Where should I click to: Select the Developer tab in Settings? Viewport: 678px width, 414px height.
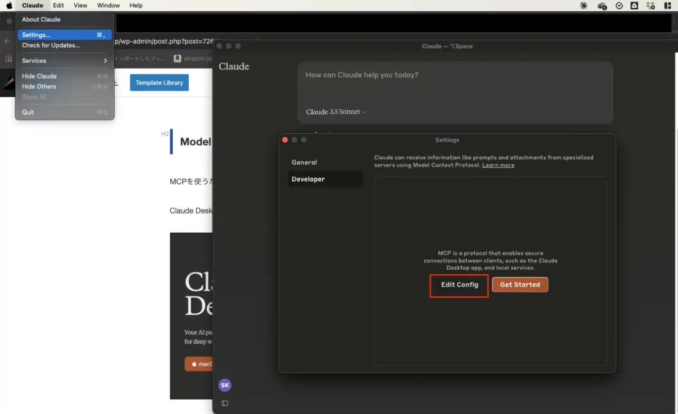309,179
